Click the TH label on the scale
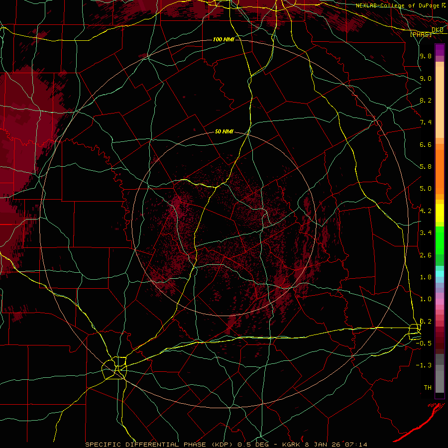The height and width of the screenshot is (448, 448). click(x=428, y=388)
